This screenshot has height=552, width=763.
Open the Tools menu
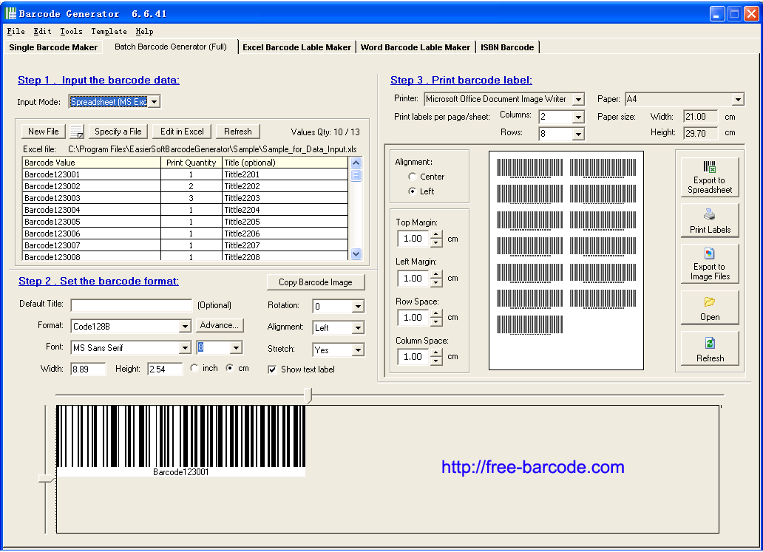tap(71, 32)
